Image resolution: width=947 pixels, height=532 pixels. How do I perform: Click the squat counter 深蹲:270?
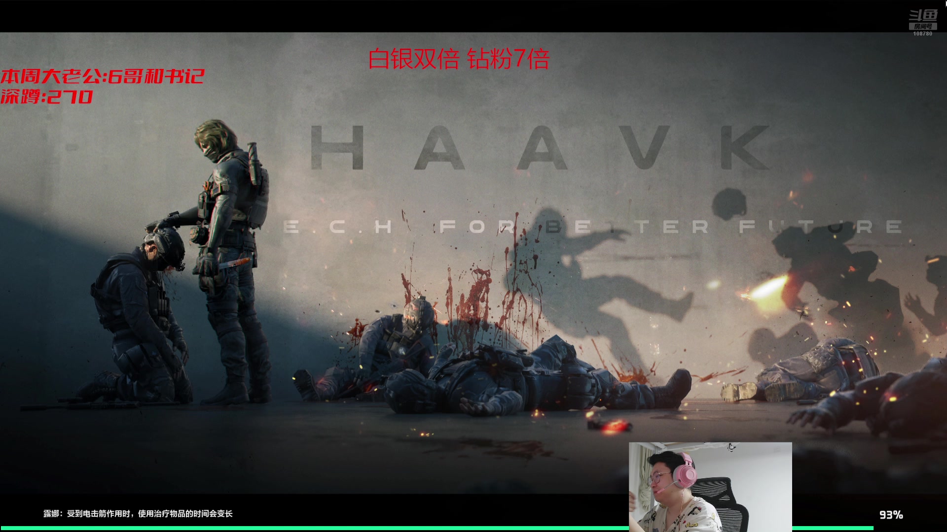pyautogui.click(x=46, y=97)
